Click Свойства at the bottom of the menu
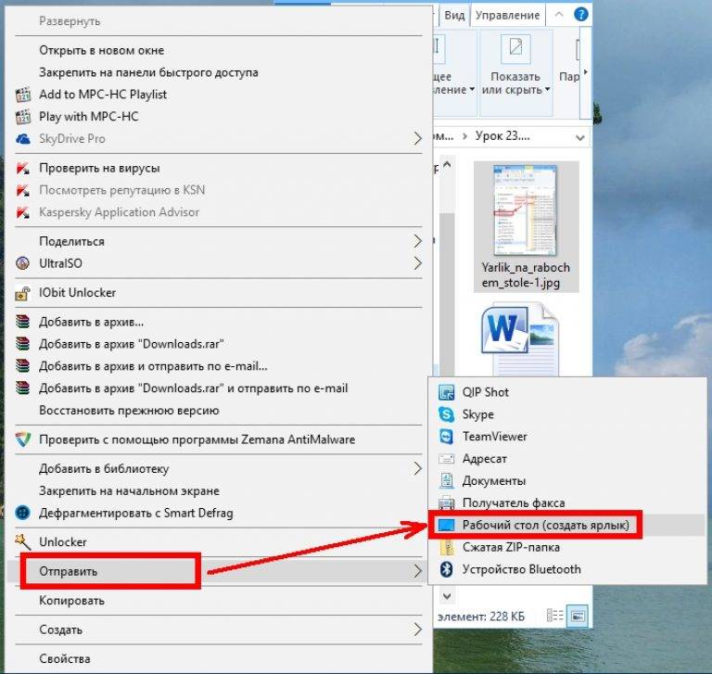The width and height of the screenshot is (712, 674). [x=65, y=659]
